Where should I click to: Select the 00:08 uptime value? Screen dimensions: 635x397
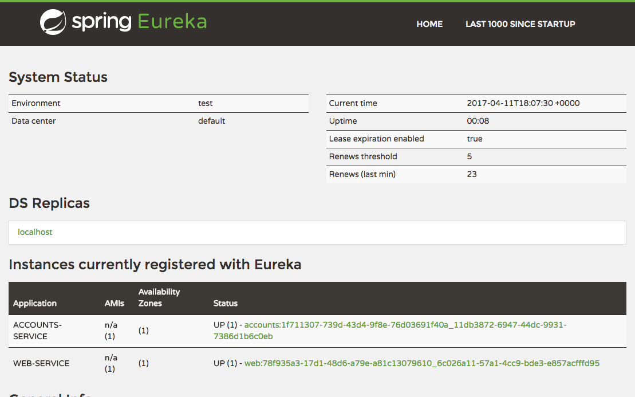pyautogui.click(x=478, y=121)
